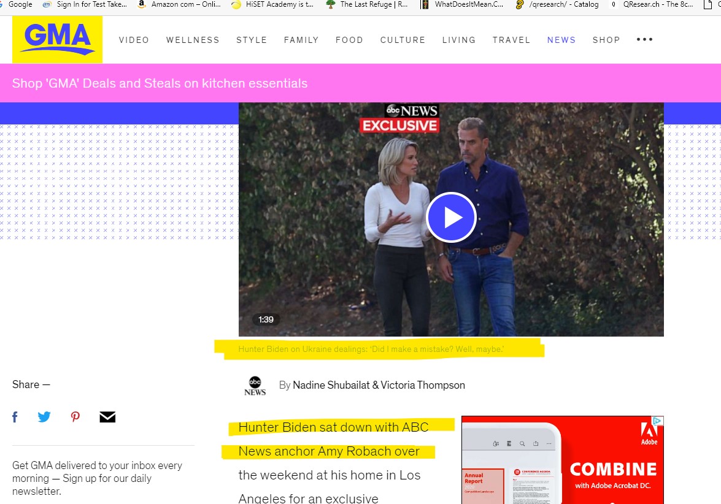
Task: Go to the Video section
Action: click(134, 40)
